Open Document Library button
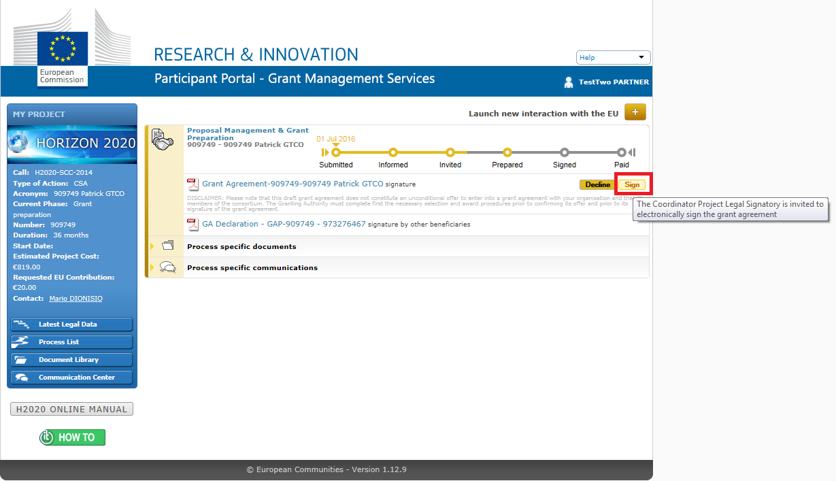Screen dimensions: 836x481 (x=72, y=360)
